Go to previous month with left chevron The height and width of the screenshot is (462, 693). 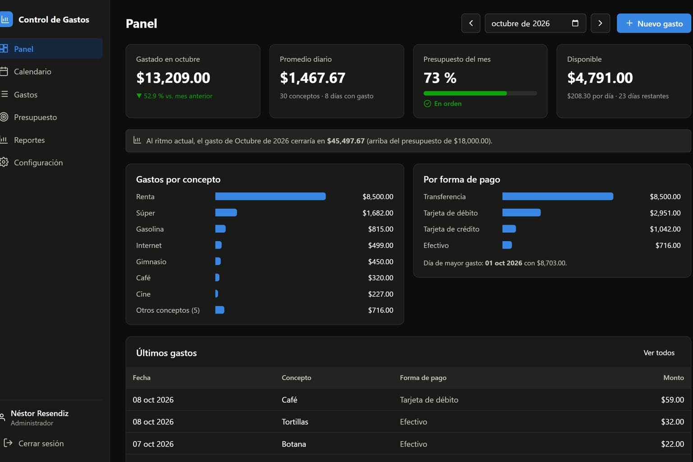coord(471,23)
